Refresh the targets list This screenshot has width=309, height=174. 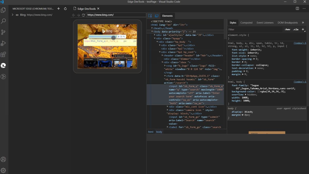click(65, 8)
